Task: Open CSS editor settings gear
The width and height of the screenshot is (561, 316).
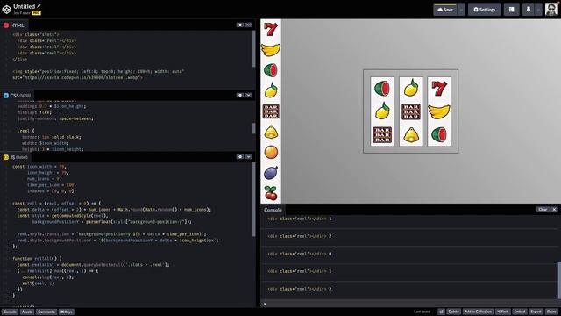Action: (239, 95)
